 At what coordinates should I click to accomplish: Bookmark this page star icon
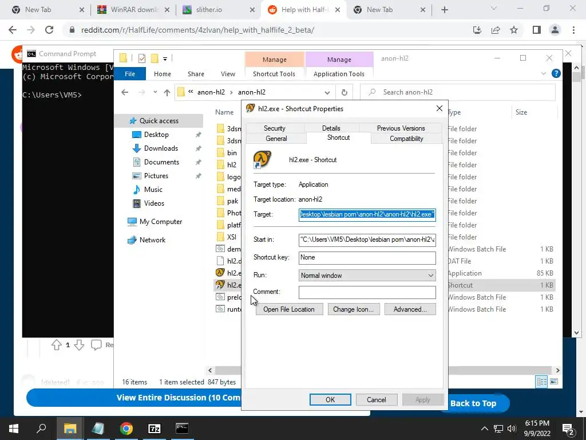(514, 30)
